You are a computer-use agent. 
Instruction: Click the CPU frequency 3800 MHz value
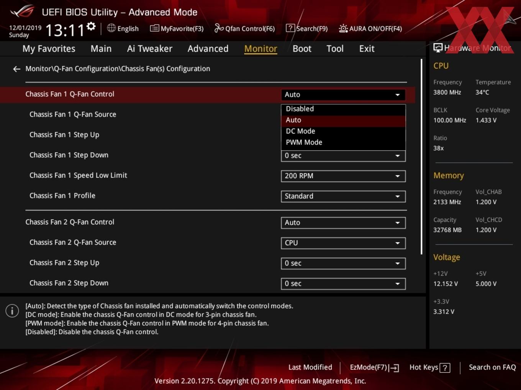click(x=447, y=93)
